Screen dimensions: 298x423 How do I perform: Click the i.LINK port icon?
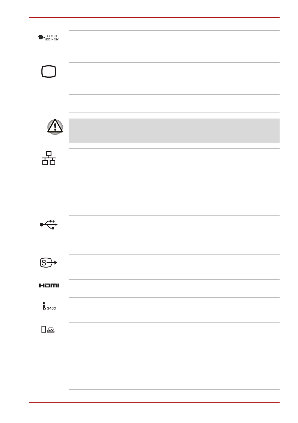point(44,305)
